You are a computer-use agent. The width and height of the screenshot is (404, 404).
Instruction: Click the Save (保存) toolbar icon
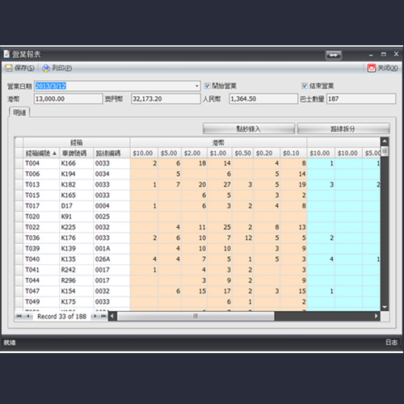(9, 68)
